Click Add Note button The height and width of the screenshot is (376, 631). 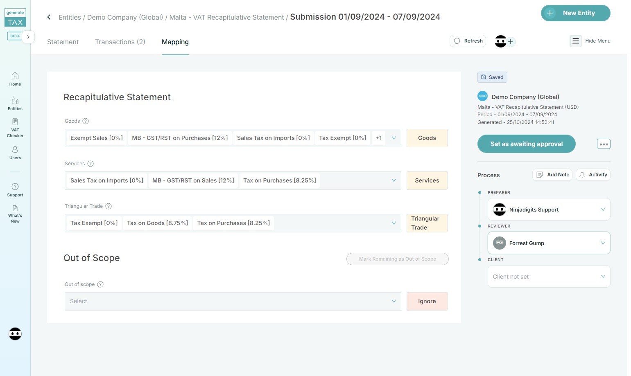[x=552, y=175]
